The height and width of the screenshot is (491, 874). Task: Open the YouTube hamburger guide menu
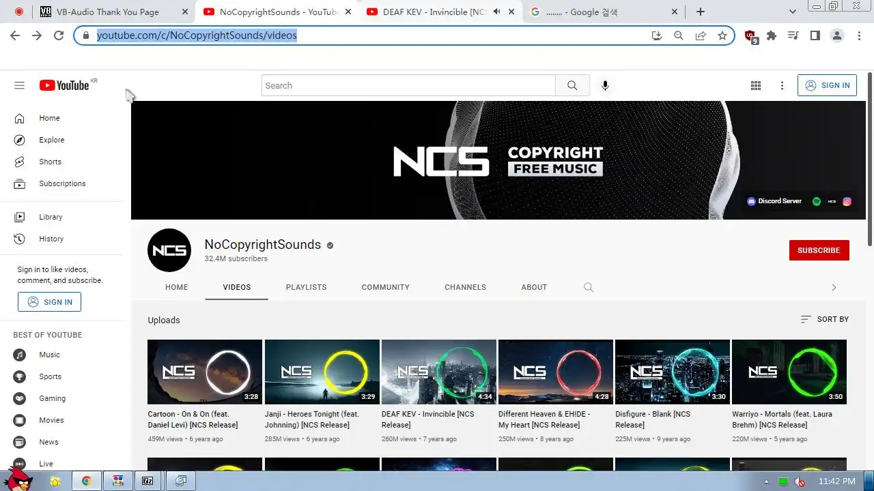coord(19,85)
